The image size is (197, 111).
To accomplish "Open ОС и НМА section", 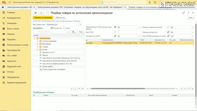I will pos(12,55).
